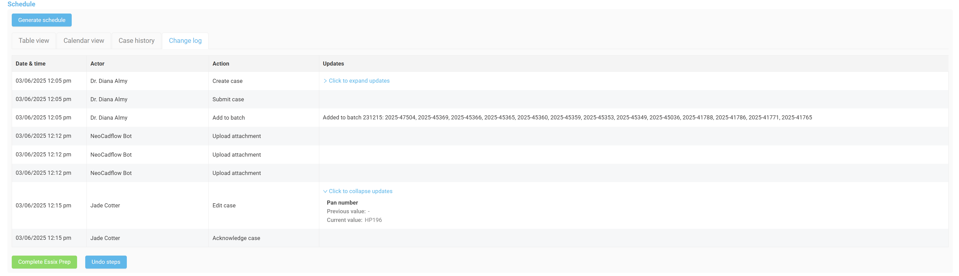Viewport: 959px width, 276px height.
Task: Click the Submit case action cell
Action: (x=228, y=99)
